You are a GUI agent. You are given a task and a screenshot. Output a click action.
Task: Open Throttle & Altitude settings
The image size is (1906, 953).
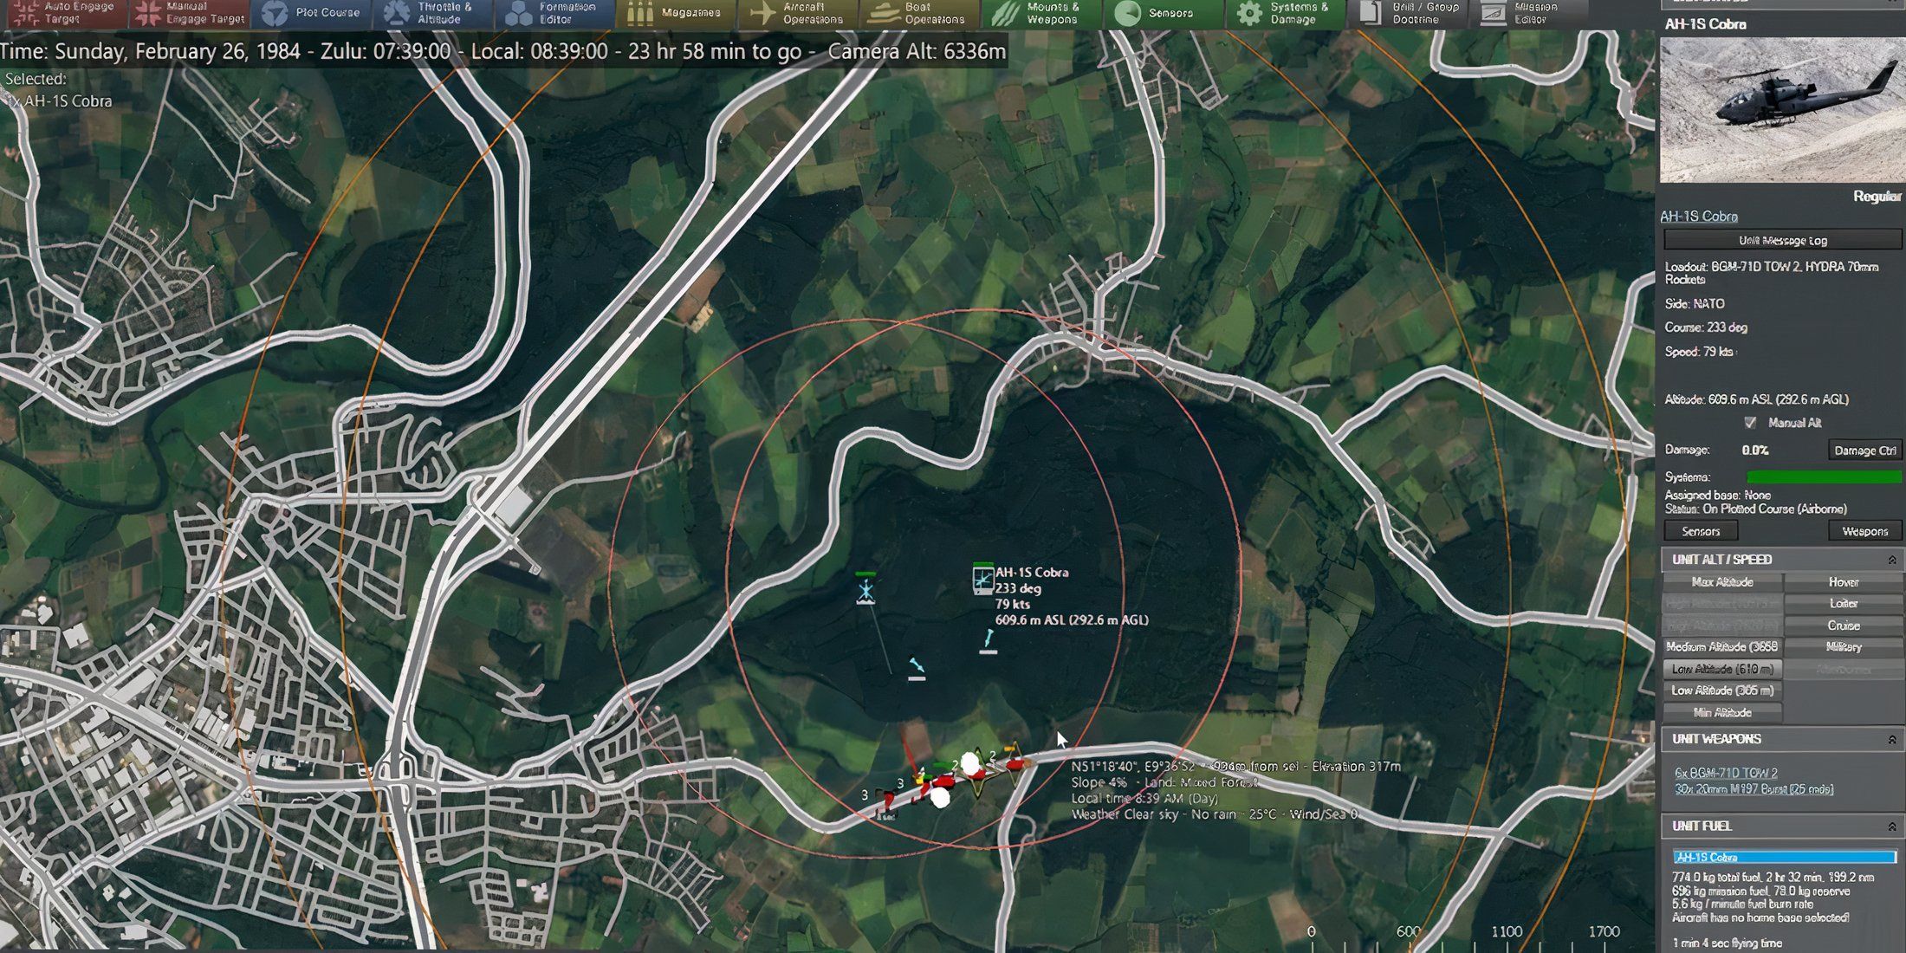point(433,13)
